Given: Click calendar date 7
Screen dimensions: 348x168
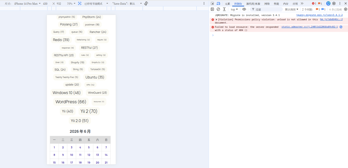Looking at the screenshot, I should pyautogui.click(x=106, y=148).
